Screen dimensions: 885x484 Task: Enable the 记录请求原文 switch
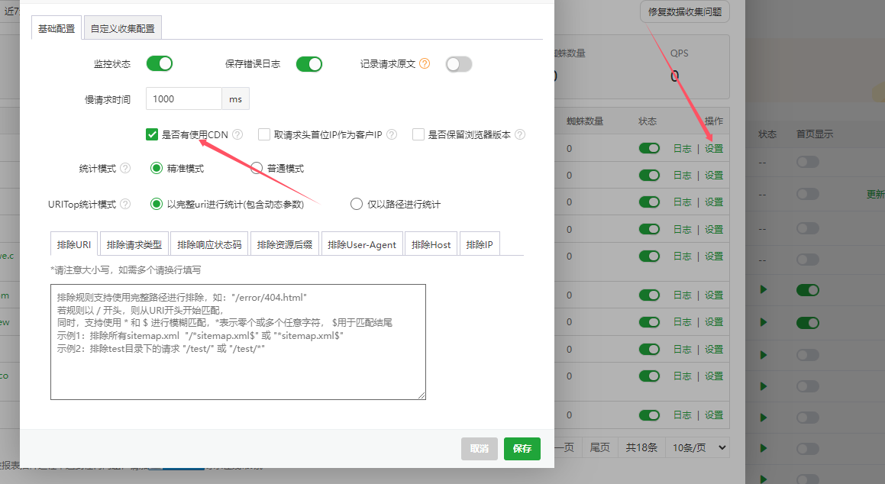coord(459,64)
